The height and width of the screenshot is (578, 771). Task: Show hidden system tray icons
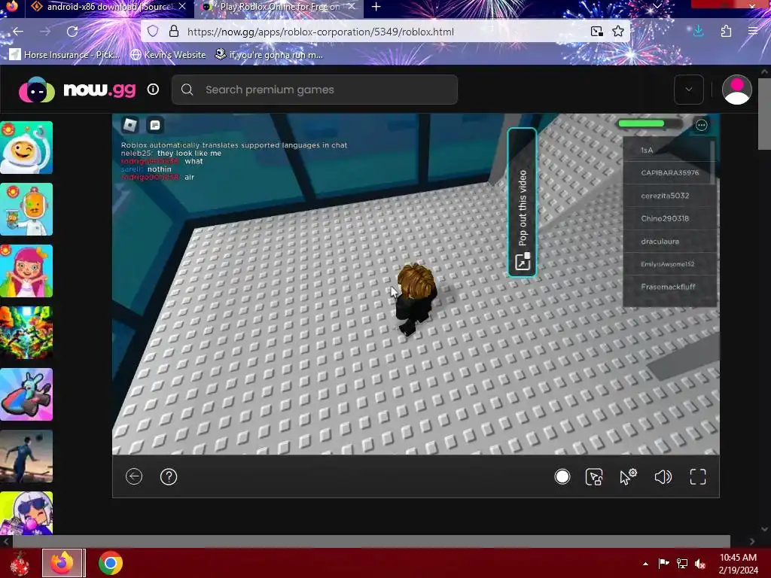[645, 564]
